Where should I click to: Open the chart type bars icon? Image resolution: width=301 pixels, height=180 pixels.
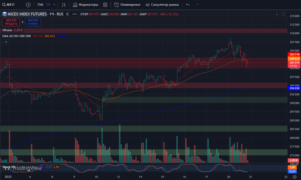point(64,5)
